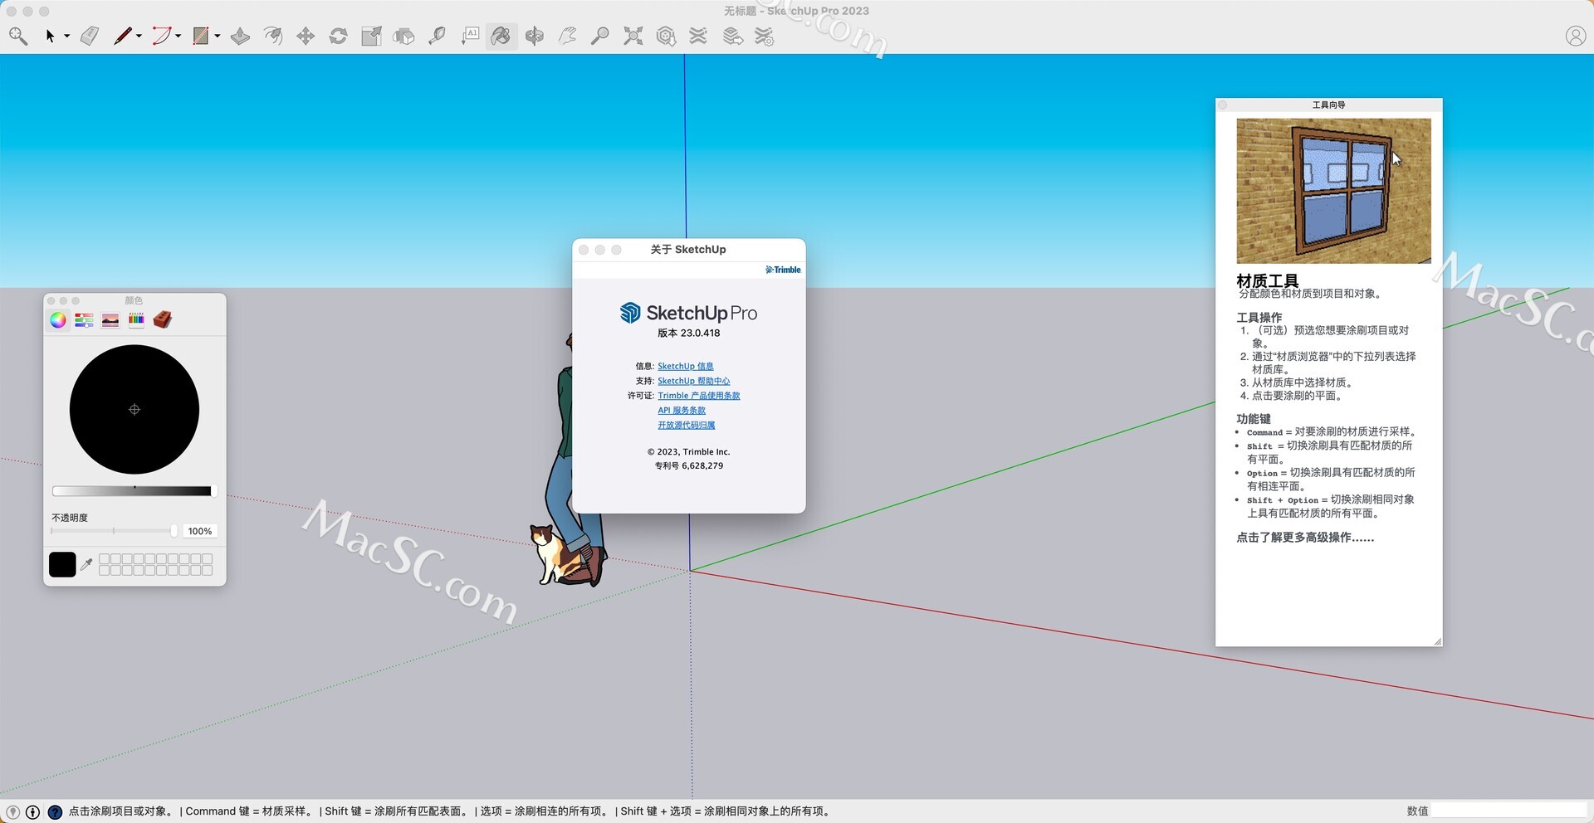Select the arrow Select tool
Image resolution: width=1594 pixels, height=823 pixels.
[50, 36]
